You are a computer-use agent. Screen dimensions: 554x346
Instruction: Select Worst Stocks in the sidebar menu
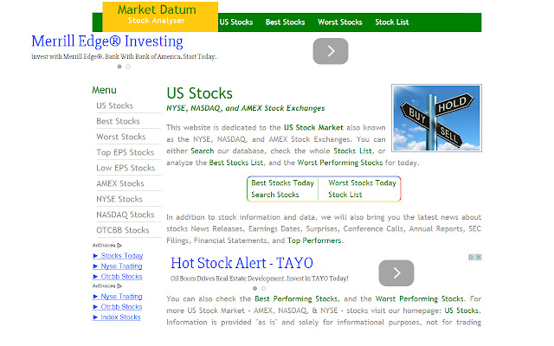tap(121, 137)
